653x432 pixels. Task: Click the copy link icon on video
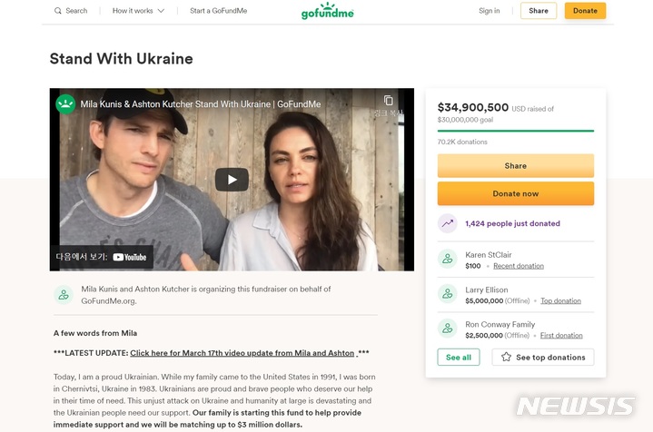pyautogui.click(x=389, y=101)
